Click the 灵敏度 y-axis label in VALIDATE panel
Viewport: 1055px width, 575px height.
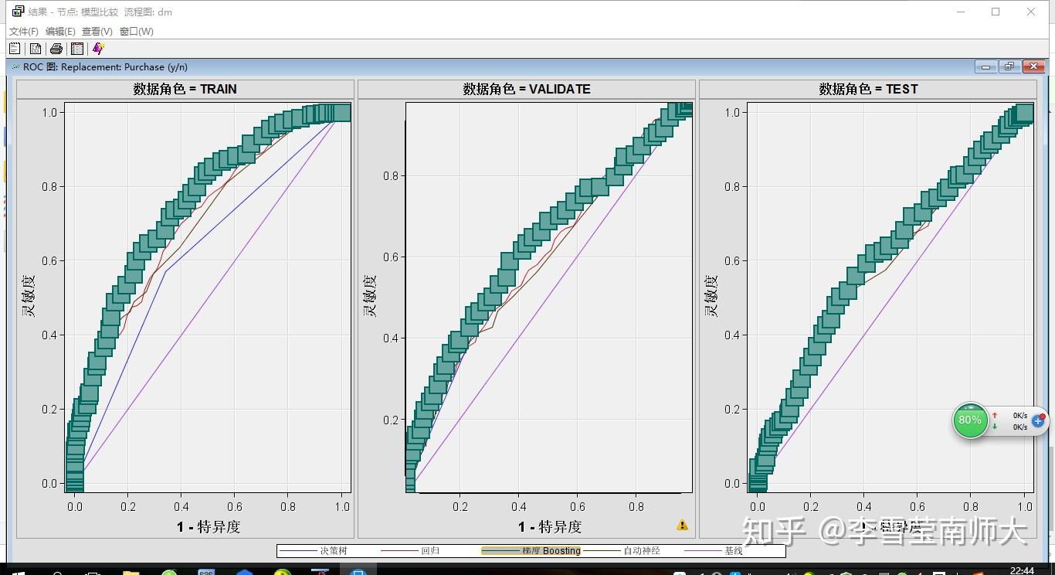click(370, 297)
